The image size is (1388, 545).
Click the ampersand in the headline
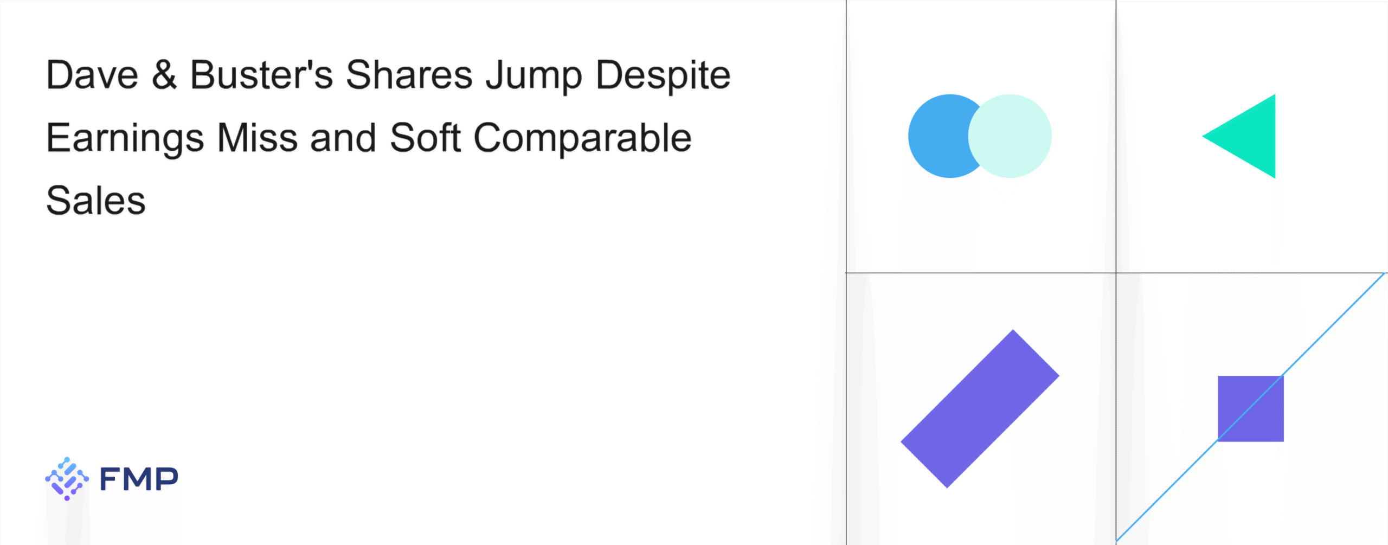164,75
